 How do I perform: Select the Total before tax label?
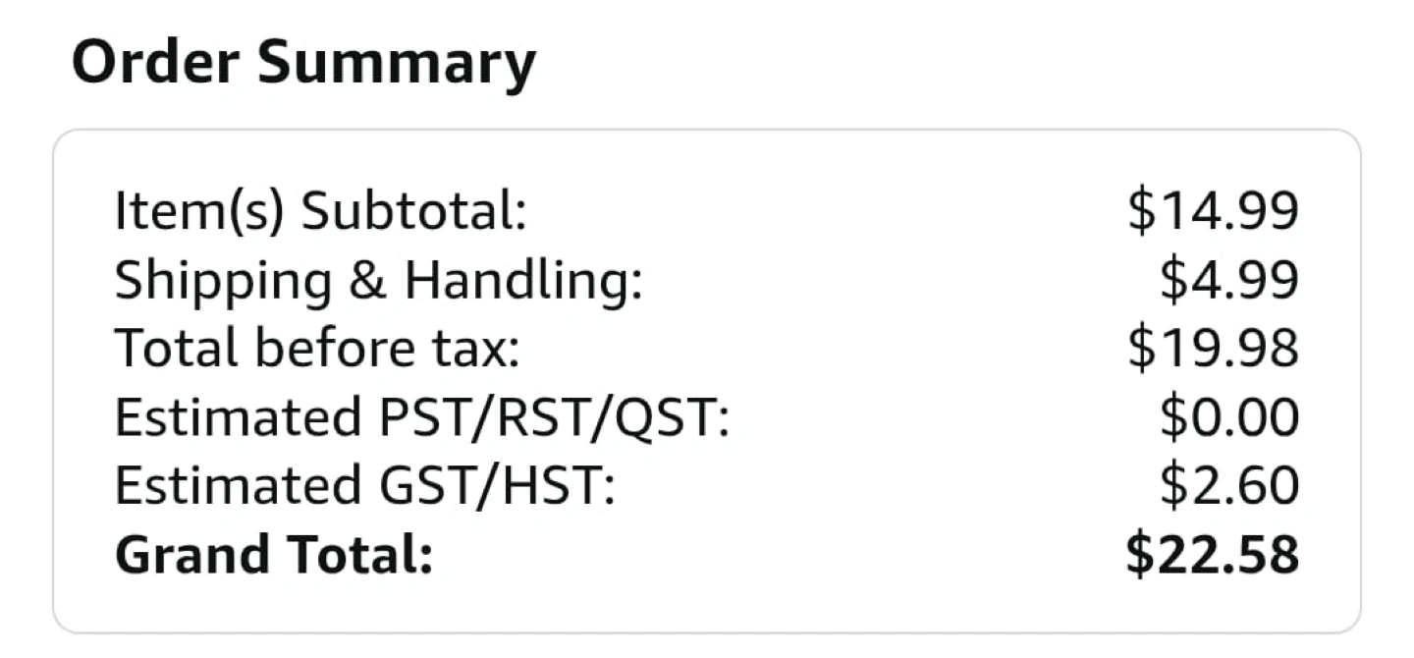coord(317,349)
